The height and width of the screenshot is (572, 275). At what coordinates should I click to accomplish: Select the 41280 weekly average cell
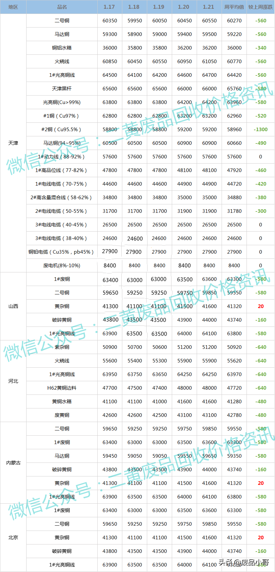234,401
